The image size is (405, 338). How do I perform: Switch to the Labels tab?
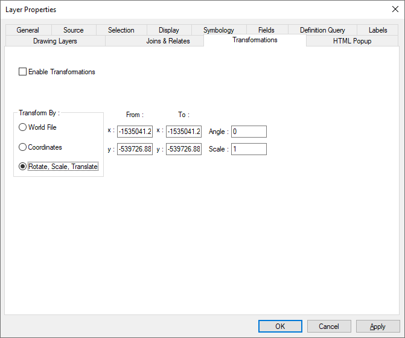click(378, 30)
